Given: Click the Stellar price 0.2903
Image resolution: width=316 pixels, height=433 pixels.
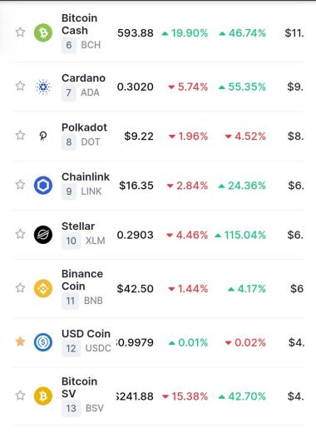Looking at the screenshot, I should pyautogui.click(x=135, y=235).
